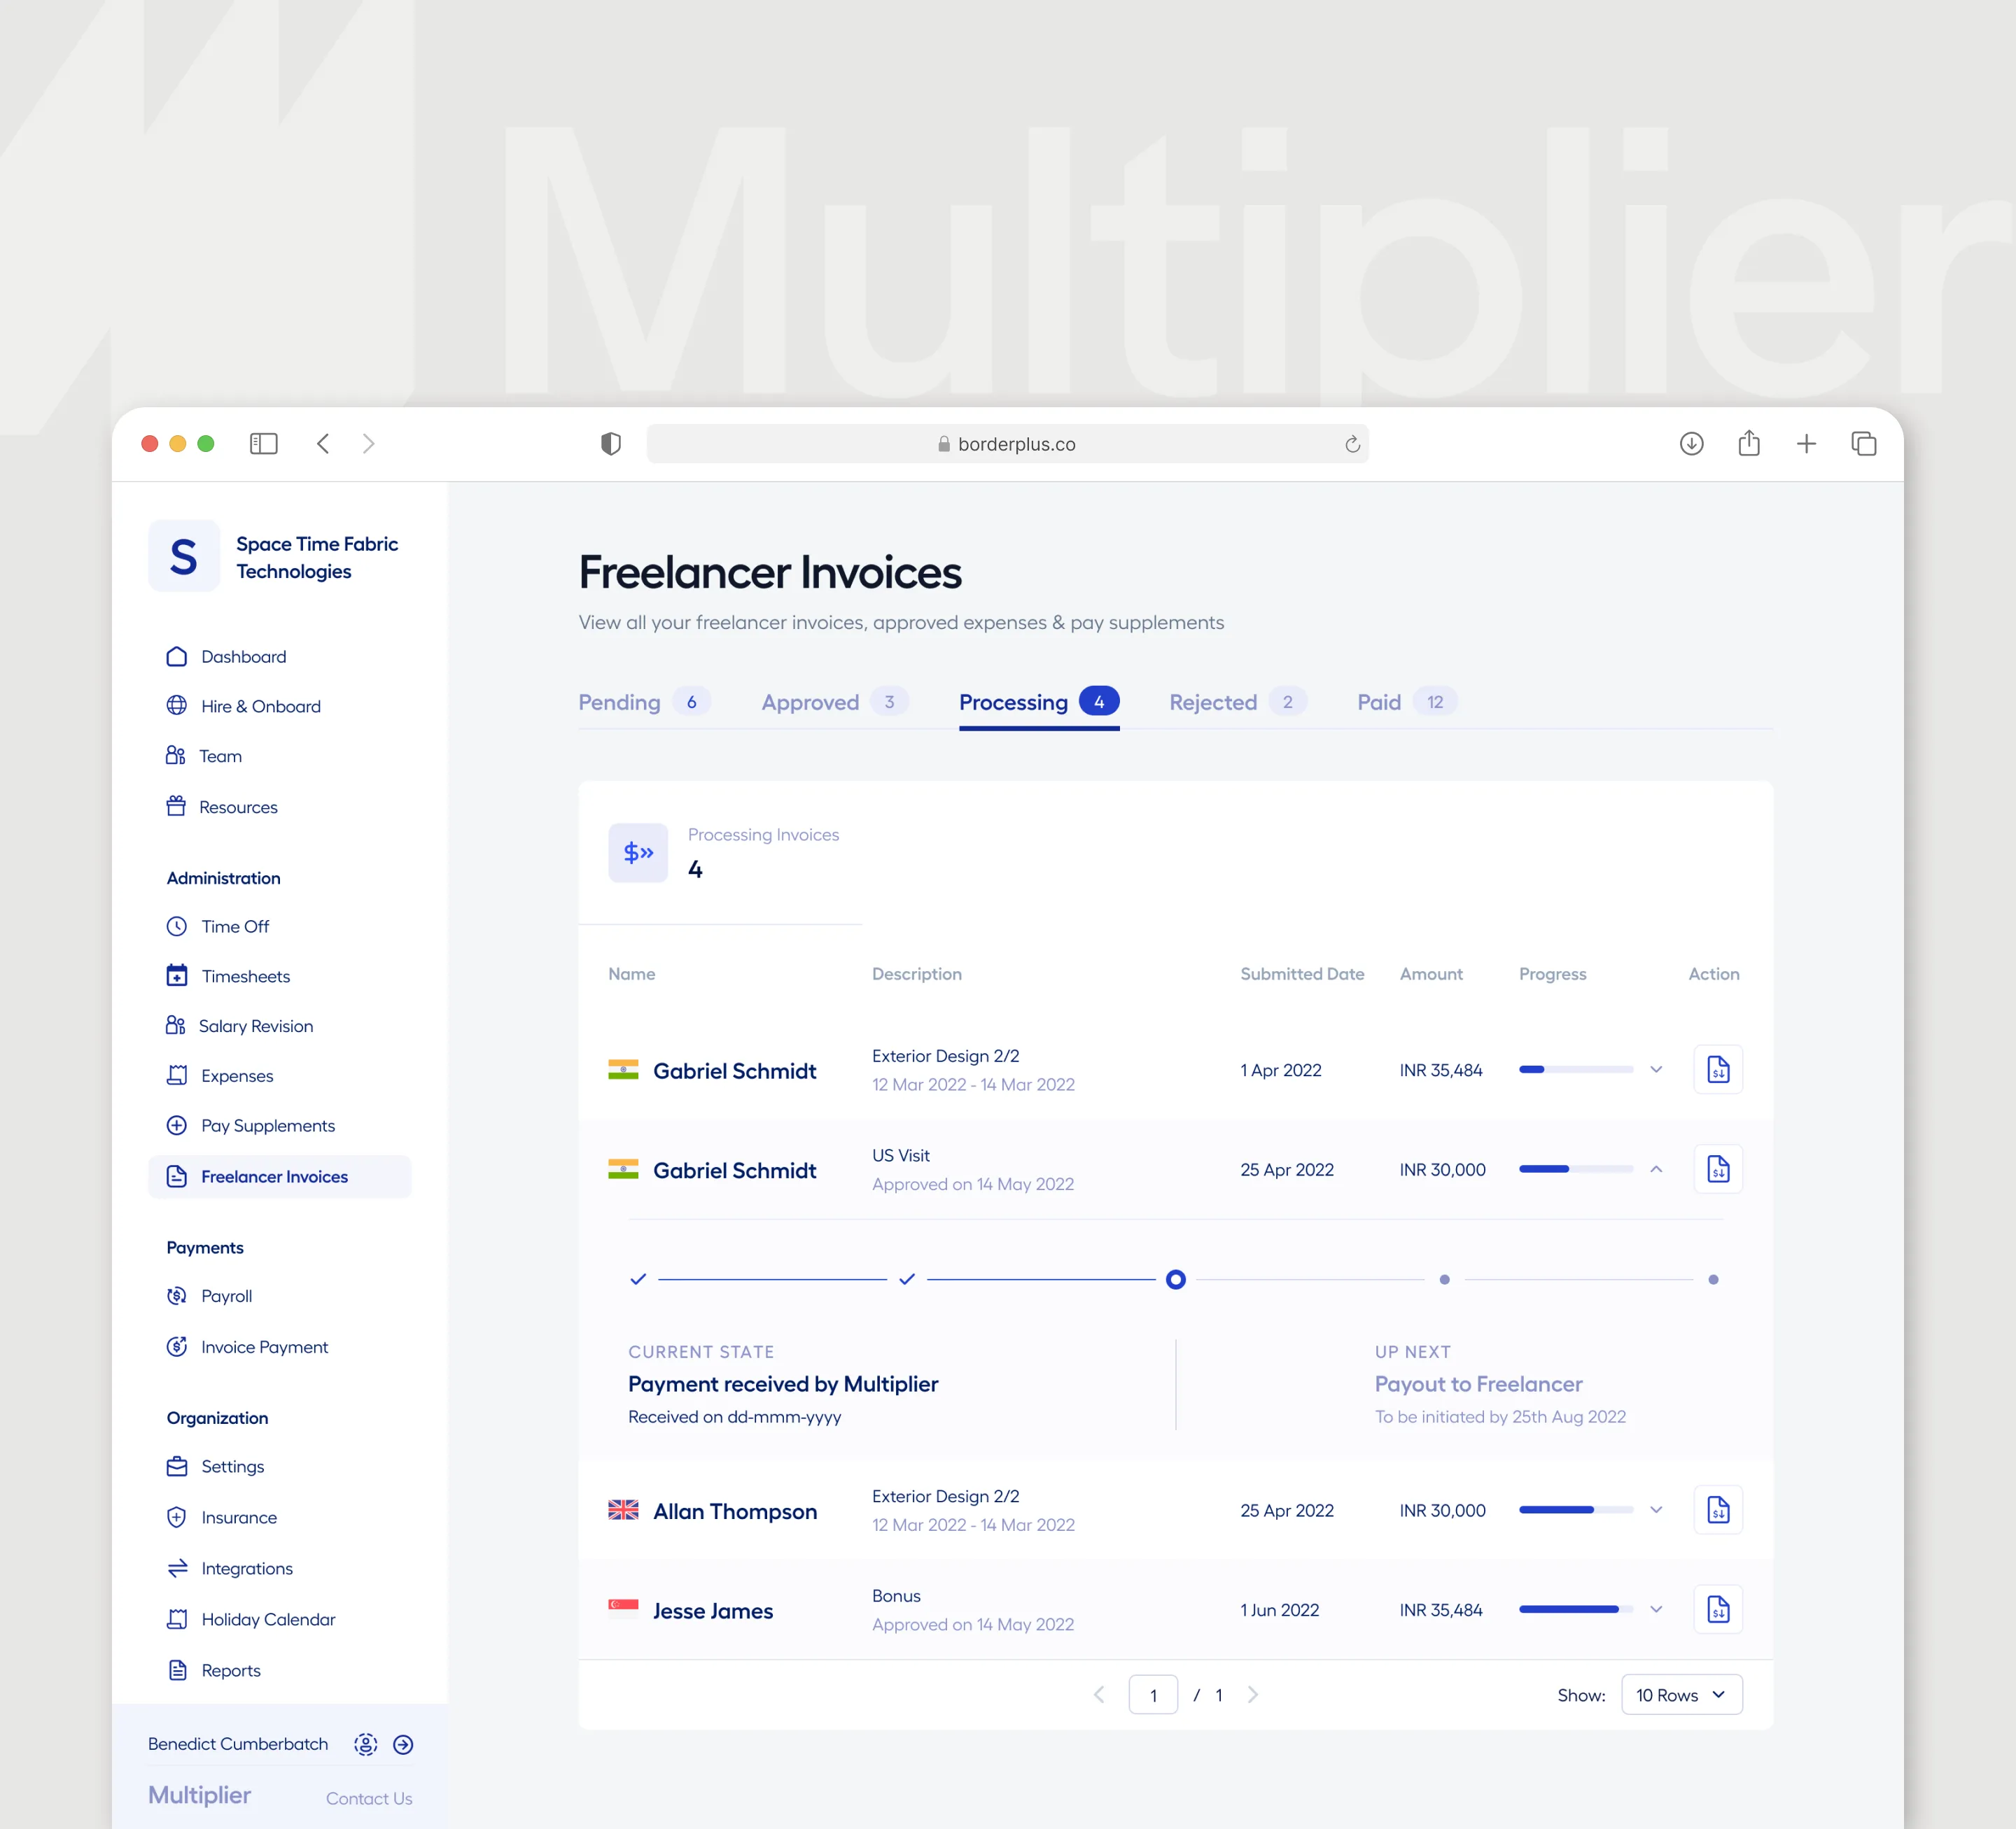
Task: Click the page number input field
Action: coord(1153,1695)
